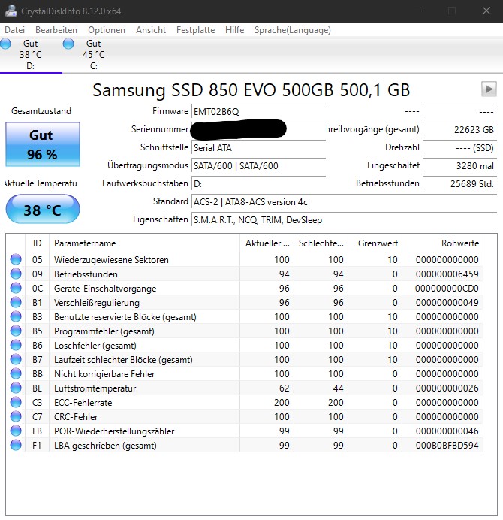
Task: Click the CrystalDiskInfo app icon in title bar
Action: [11, 11]
